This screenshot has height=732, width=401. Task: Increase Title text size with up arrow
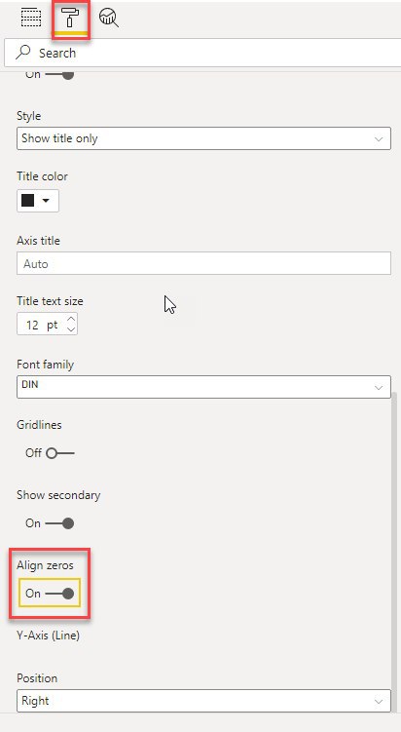tap(71, 320)
